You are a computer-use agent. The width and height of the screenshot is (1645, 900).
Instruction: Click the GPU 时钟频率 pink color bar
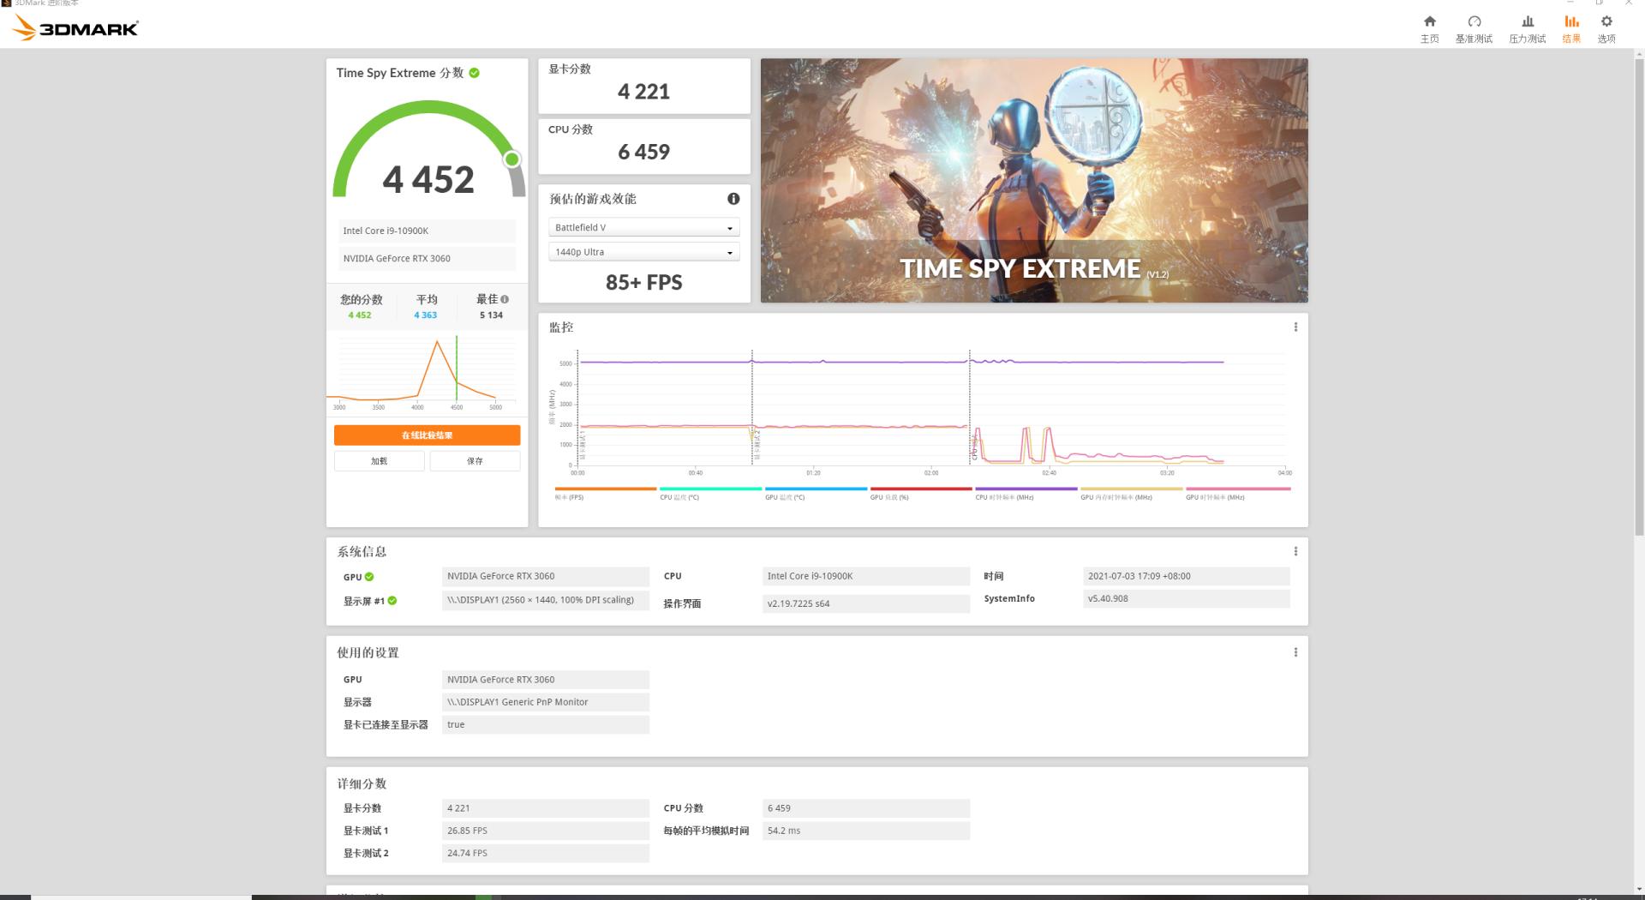point(1238,489)
